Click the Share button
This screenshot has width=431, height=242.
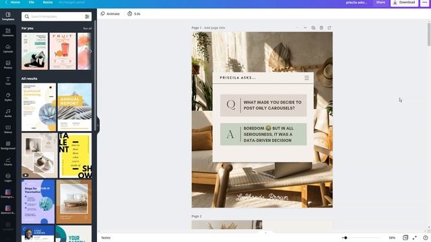(x=380, y=3)
